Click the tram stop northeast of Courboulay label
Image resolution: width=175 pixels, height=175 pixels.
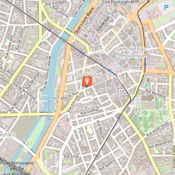pyautogui.click(x=110, y=70)
